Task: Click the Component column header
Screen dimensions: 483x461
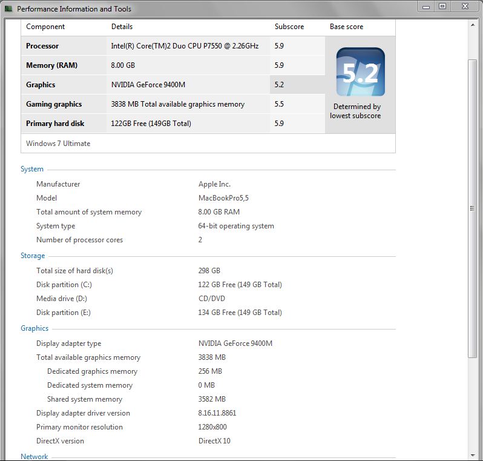Action: pyautogui.click(x=45, y=27)
